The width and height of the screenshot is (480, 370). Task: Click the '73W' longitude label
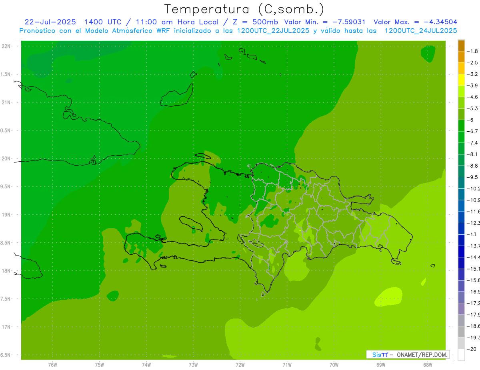click(x=193, y=364)
